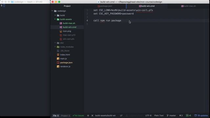Screen dimensions: 210x118
Task: Open the 19 updates package notice
Action: (201, 115)
